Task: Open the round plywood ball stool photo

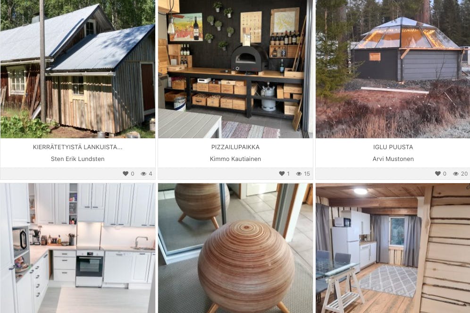Action: [235, 248]
